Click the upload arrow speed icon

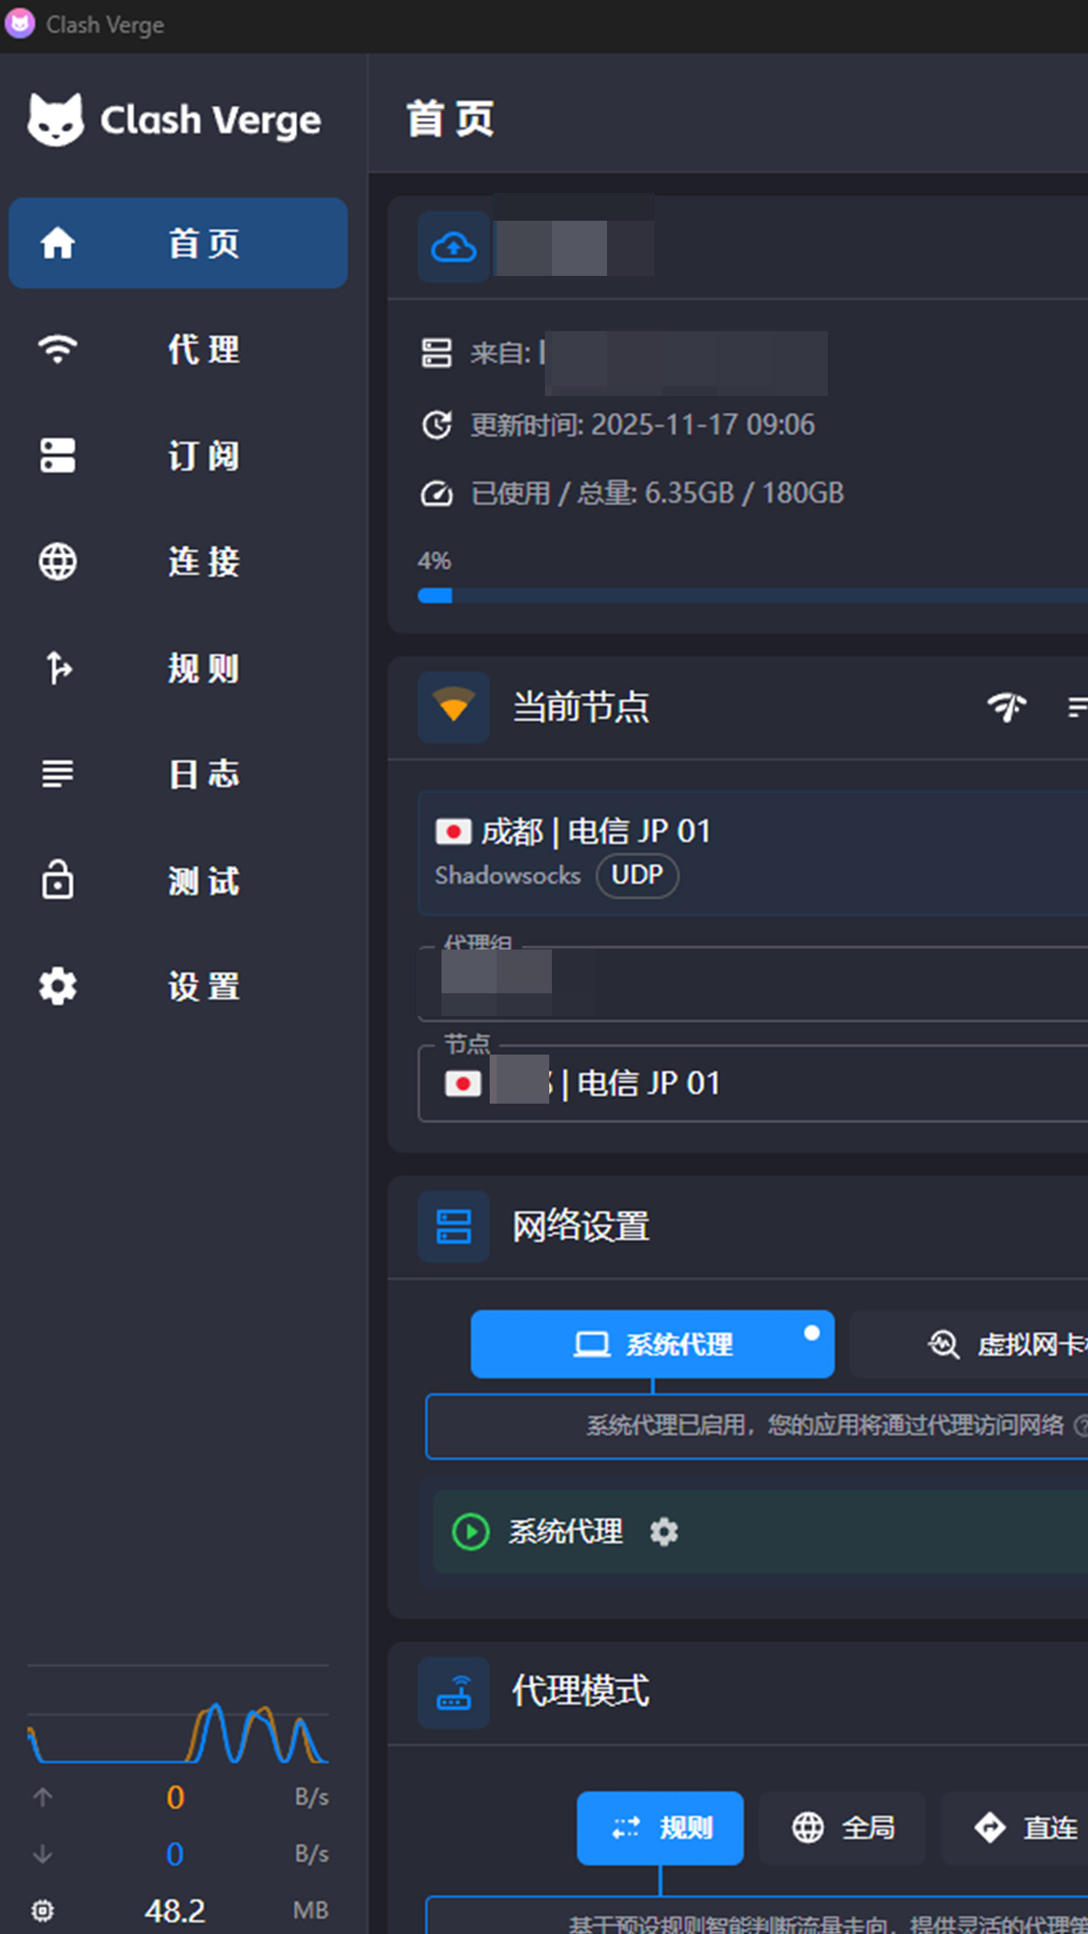click(x=42, y=1797)
